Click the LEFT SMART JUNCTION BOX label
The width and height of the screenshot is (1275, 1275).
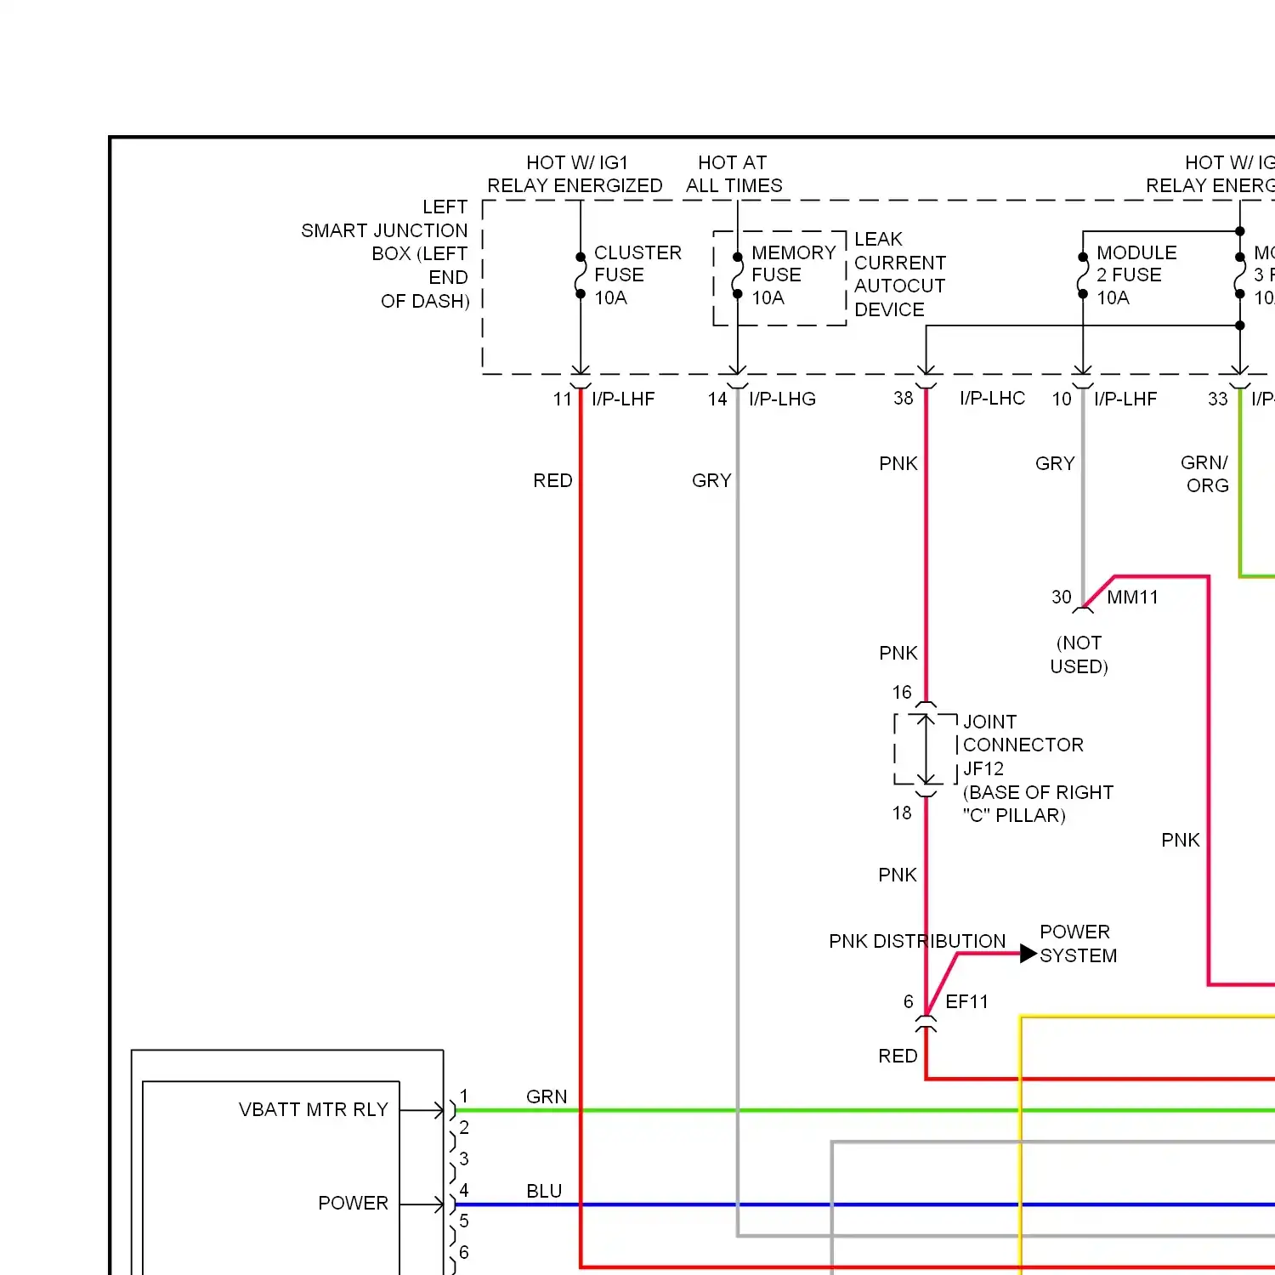(x=384, y=254)
